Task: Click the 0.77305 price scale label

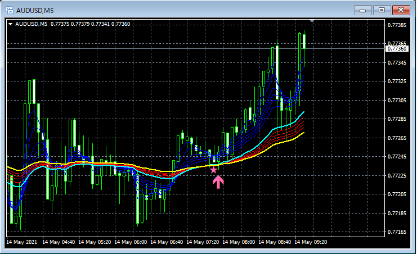Action: (397, 100)
